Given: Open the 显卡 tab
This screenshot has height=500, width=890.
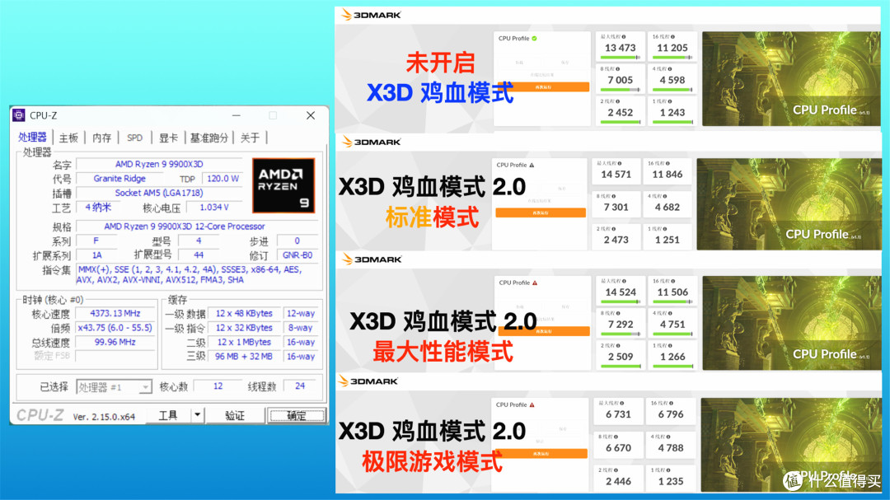Looking at the screenshot, I should pyautogui.click(x=168, y=138).
